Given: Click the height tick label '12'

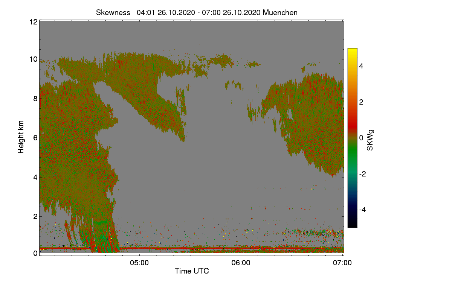Looking at the screenshot, I should click(33, 22).
